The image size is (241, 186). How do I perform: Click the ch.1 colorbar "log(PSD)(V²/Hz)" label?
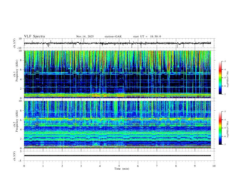click(228, 79)
